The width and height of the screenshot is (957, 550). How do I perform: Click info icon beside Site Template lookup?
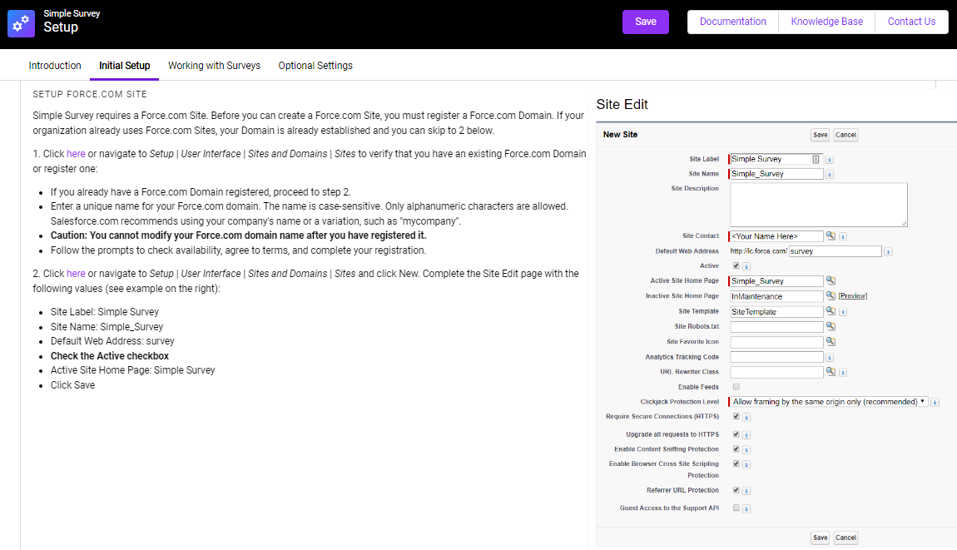click(843, 312)
